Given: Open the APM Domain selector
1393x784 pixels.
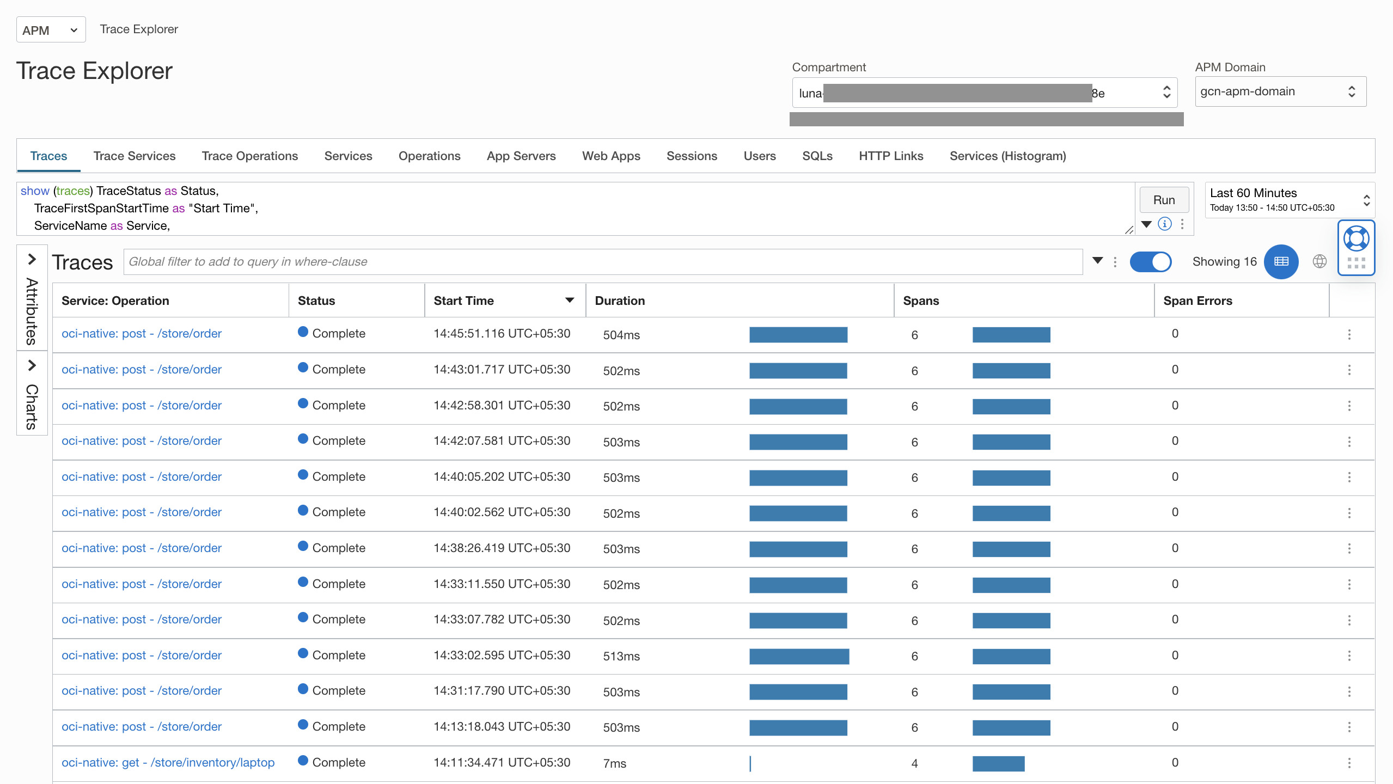Looking at the screenshot, I should pos(1280,91).
